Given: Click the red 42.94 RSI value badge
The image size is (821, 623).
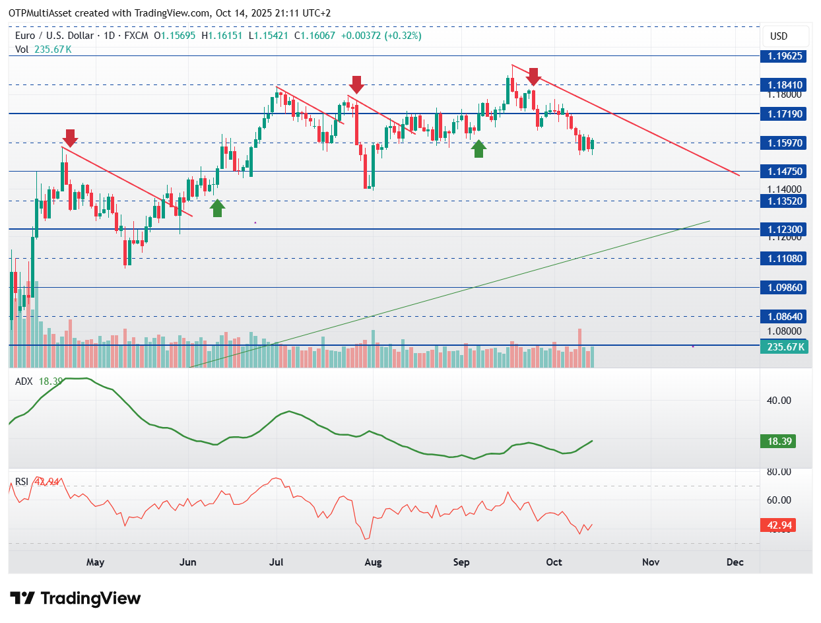Looking at the screenshot, I should pyautogui.click(x=778, y=525).
